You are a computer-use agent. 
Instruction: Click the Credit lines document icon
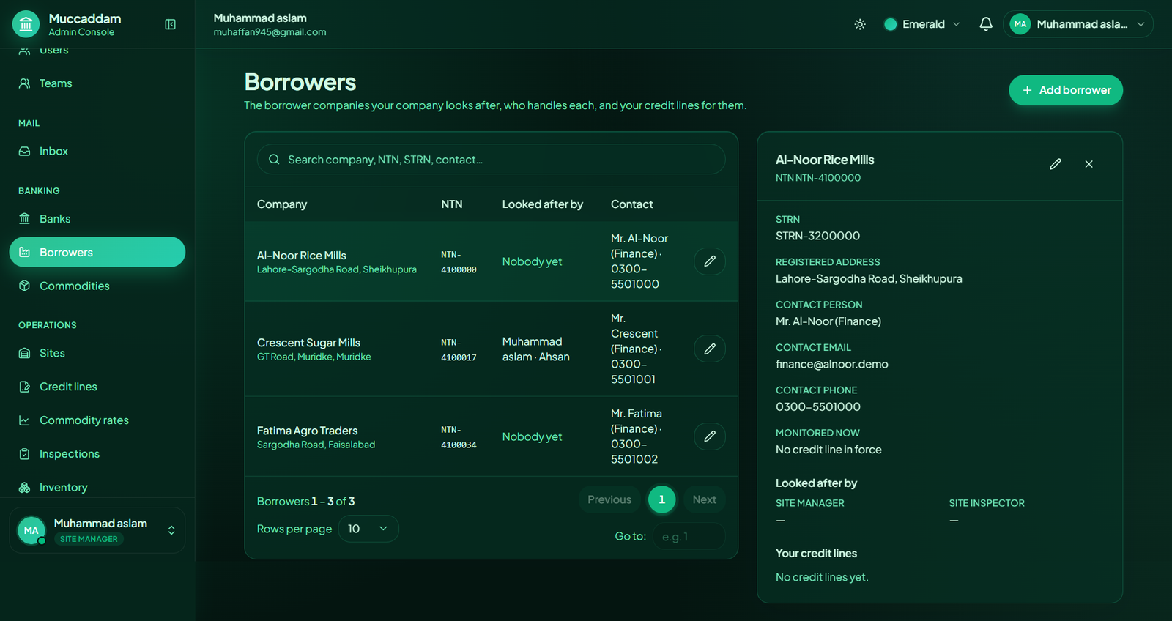pyautogui.click(x=25, y=387)
